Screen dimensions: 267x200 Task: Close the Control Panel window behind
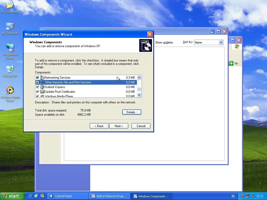click(x=239, y=40)
